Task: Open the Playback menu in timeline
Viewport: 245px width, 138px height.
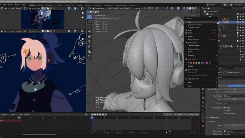Action: click(5, 115)
